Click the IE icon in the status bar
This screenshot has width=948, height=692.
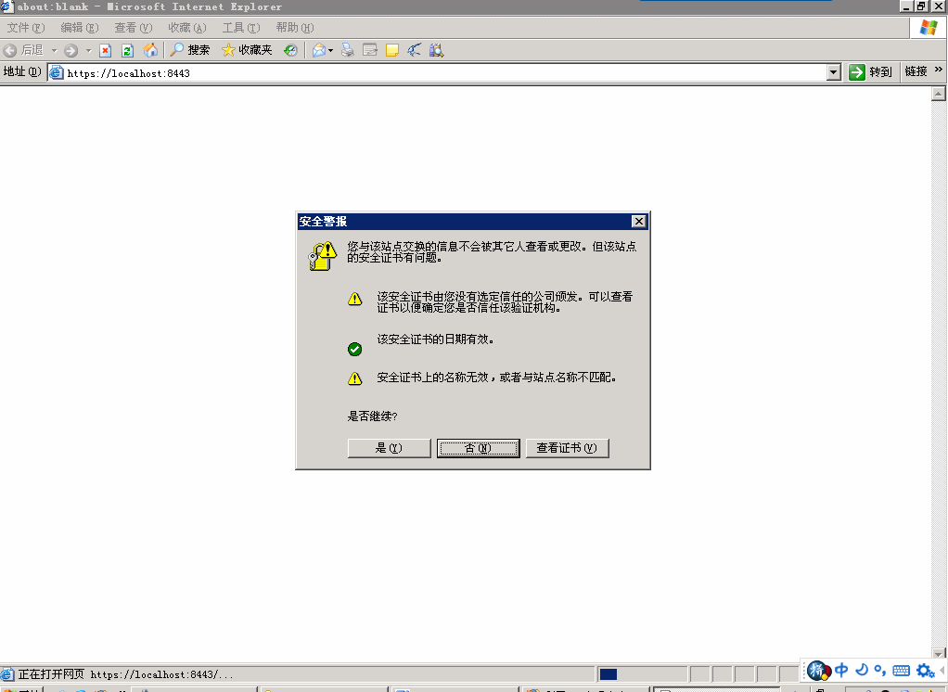[x=7, y=674]
